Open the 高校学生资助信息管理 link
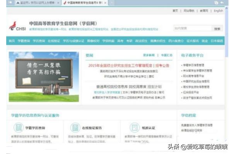 [196, 87]
